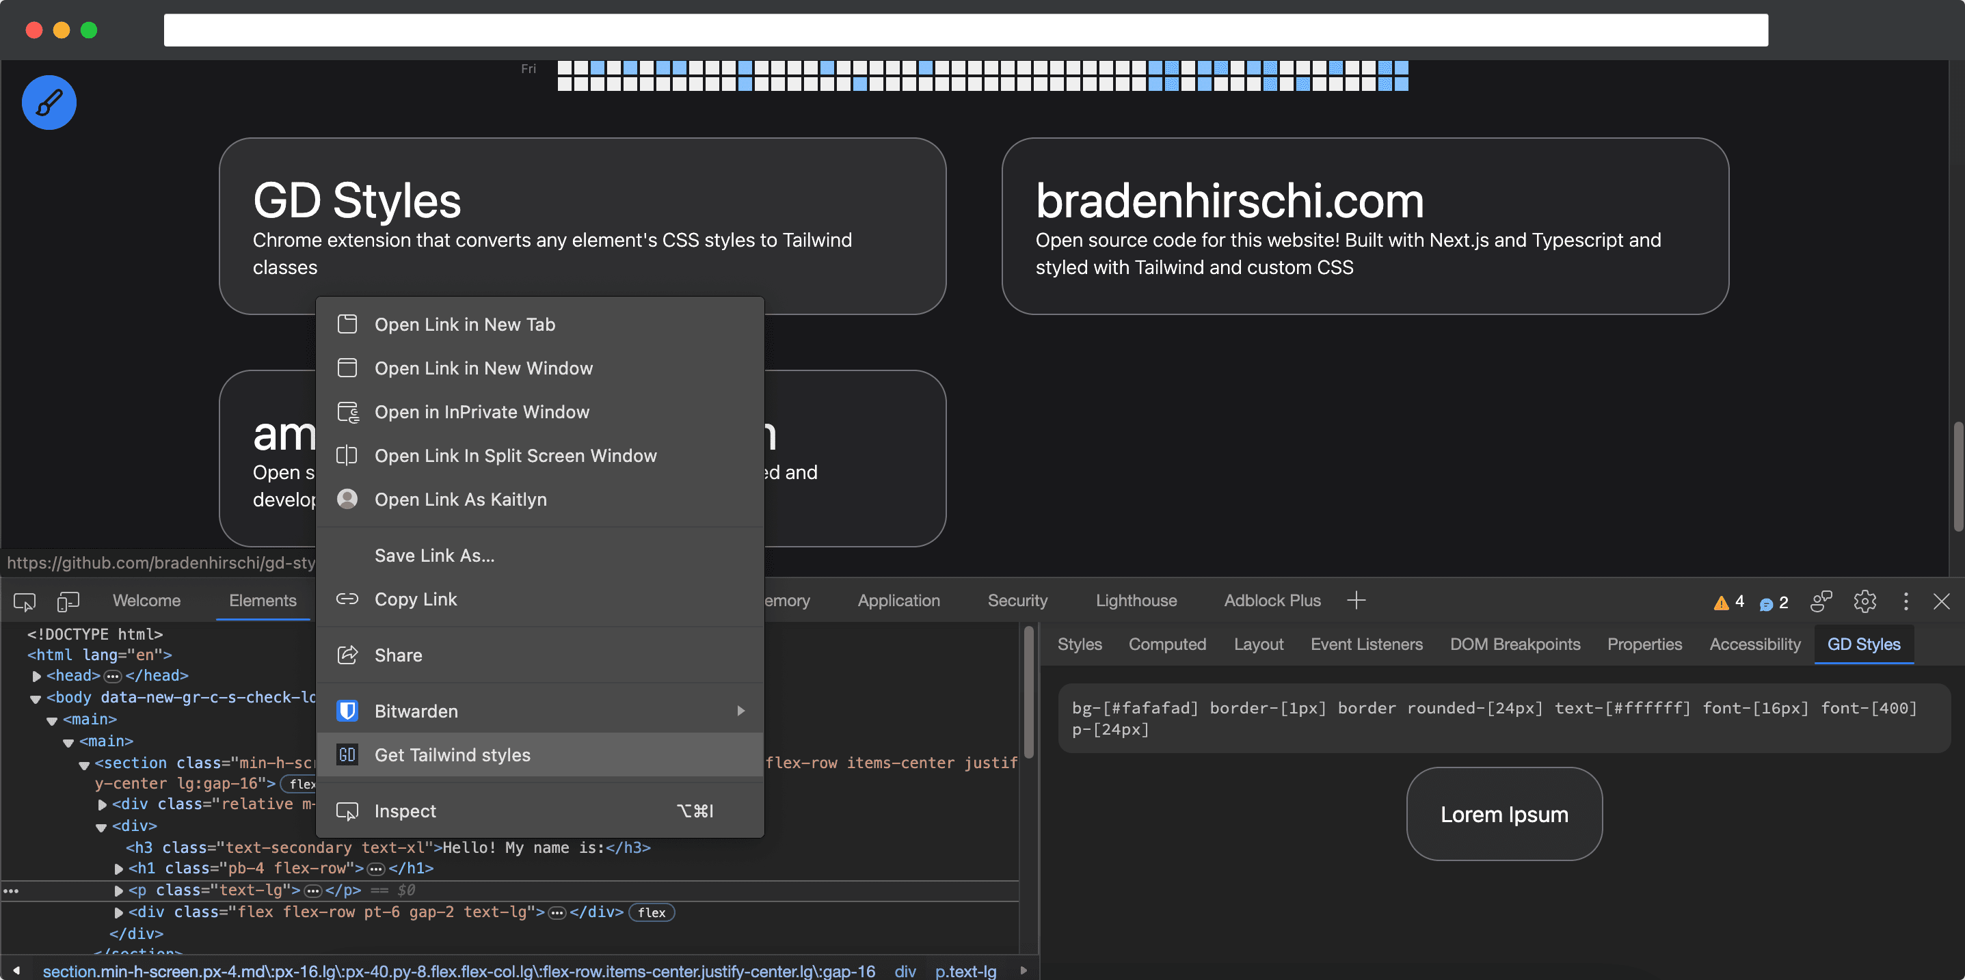The height and width of the screenshot is (980, 1965).
Task: Click ellipsis badge inside head element
Action: coord(113,677)
